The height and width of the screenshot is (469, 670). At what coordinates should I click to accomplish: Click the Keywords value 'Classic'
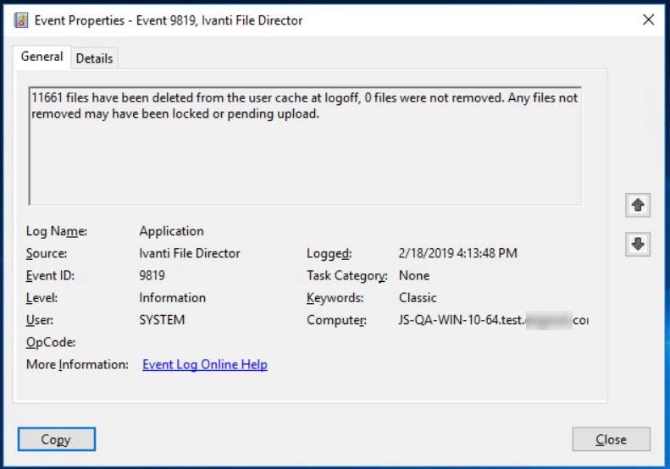[418, 298]
